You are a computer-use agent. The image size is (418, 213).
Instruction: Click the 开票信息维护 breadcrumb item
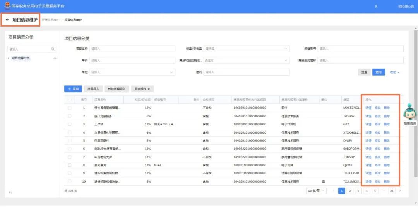point(50,20)
